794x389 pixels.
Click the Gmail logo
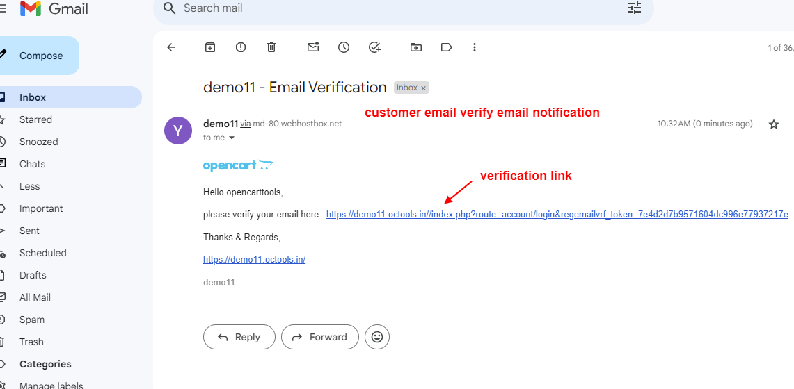(x=54, y=8)
